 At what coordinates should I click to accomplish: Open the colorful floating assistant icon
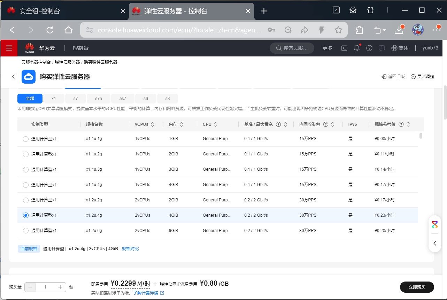tap(435, 224)
